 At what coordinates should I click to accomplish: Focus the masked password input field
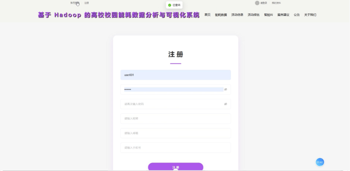coord(176,89)
